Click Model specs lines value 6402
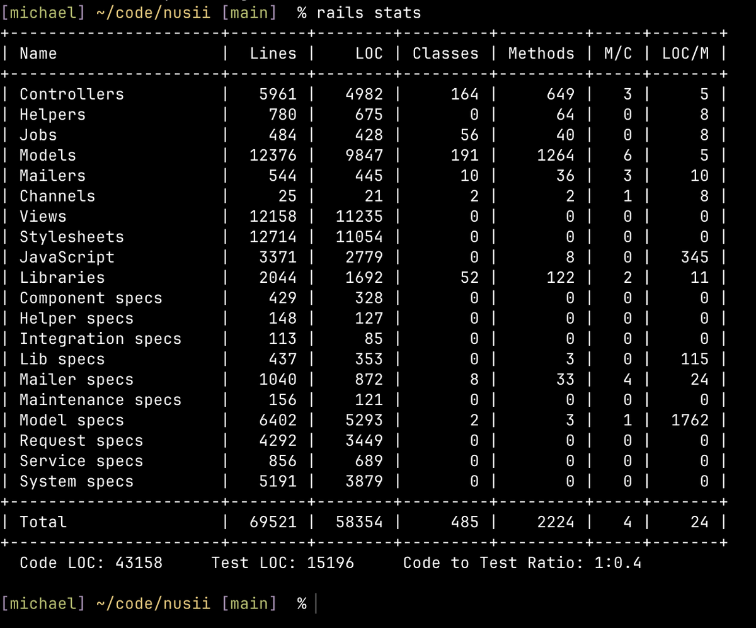756x628 pixels. [x=278, y=420]
